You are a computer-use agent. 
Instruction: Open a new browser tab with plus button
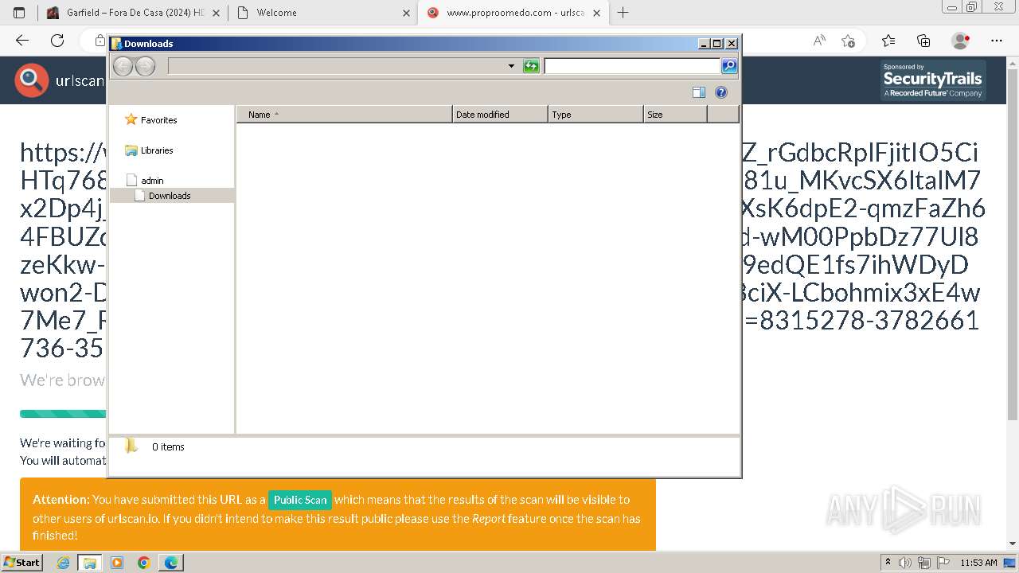tap(623, 13)
